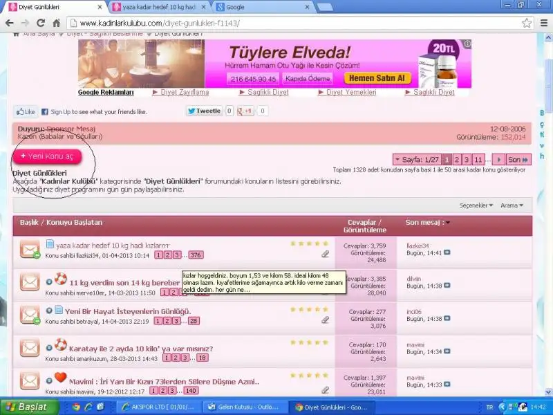
Task: Click the Başlat start button
Action: point(29,407)
